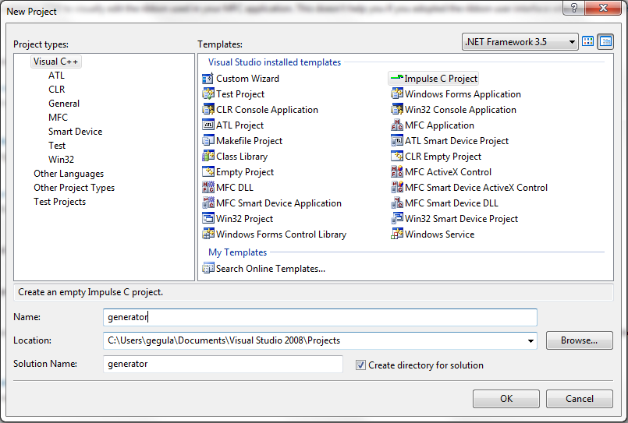Open the .NET Framework 3.5 dropdown
Screen dimensions: 628x423
coord(520,41)
